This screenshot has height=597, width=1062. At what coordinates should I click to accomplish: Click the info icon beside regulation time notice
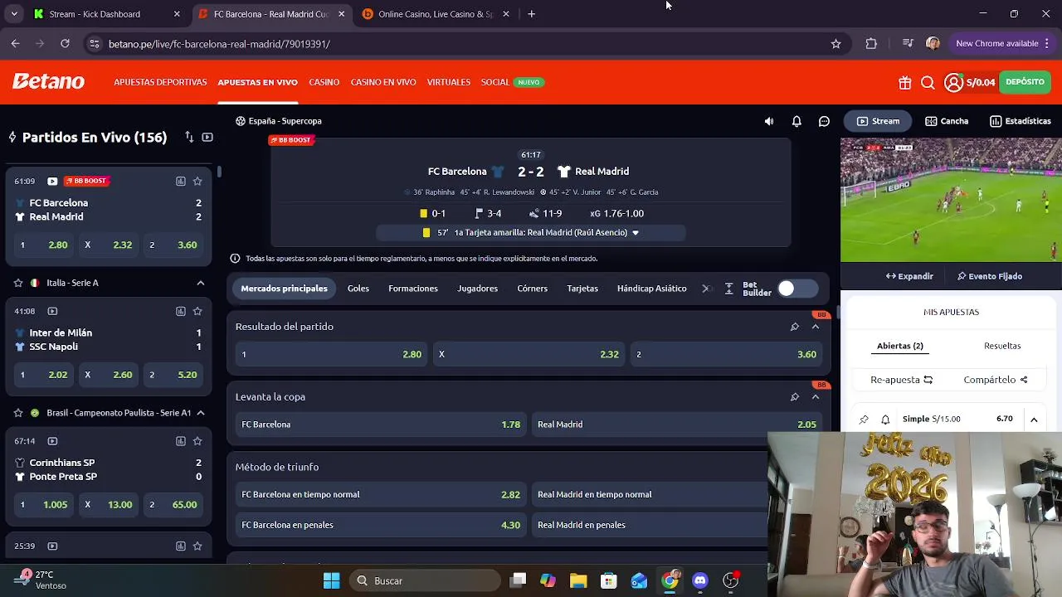[235, 259]
